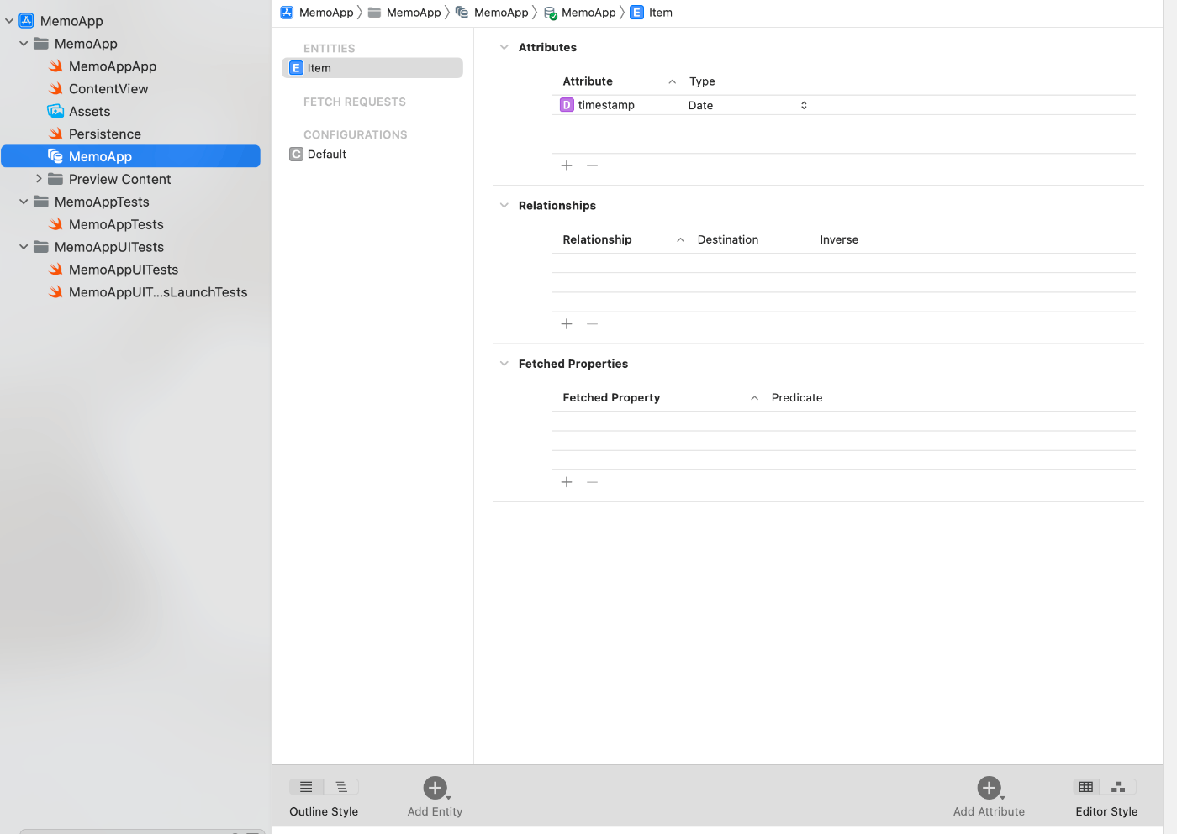Open the Assets catalog
Viewport: 1177px width, 834px height.
(x=90, y=112)
